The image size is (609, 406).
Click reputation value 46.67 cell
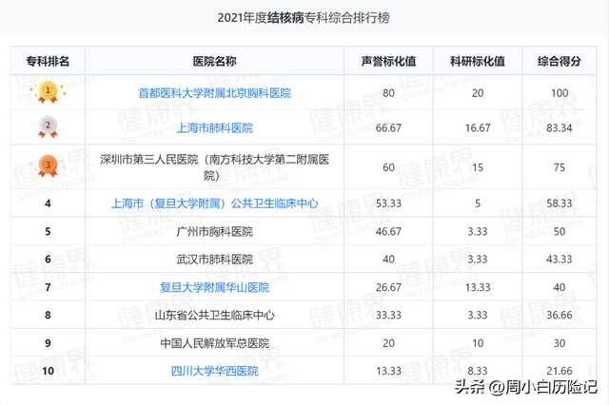click(388, 231)
